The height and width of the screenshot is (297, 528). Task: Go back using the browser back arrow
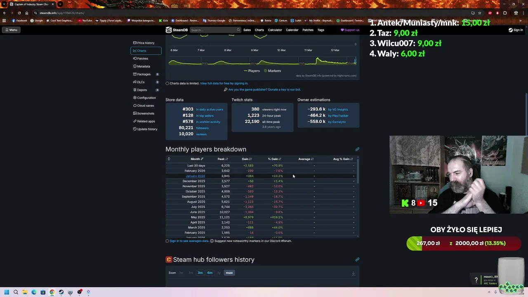5,13
